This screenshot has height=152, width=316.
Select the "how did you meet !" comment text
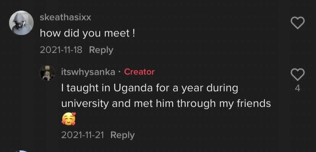pyautogui.click(x=87, y=33)
